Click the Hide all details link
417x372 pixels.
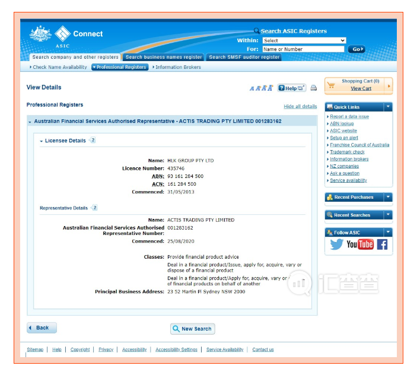point(300,106)
